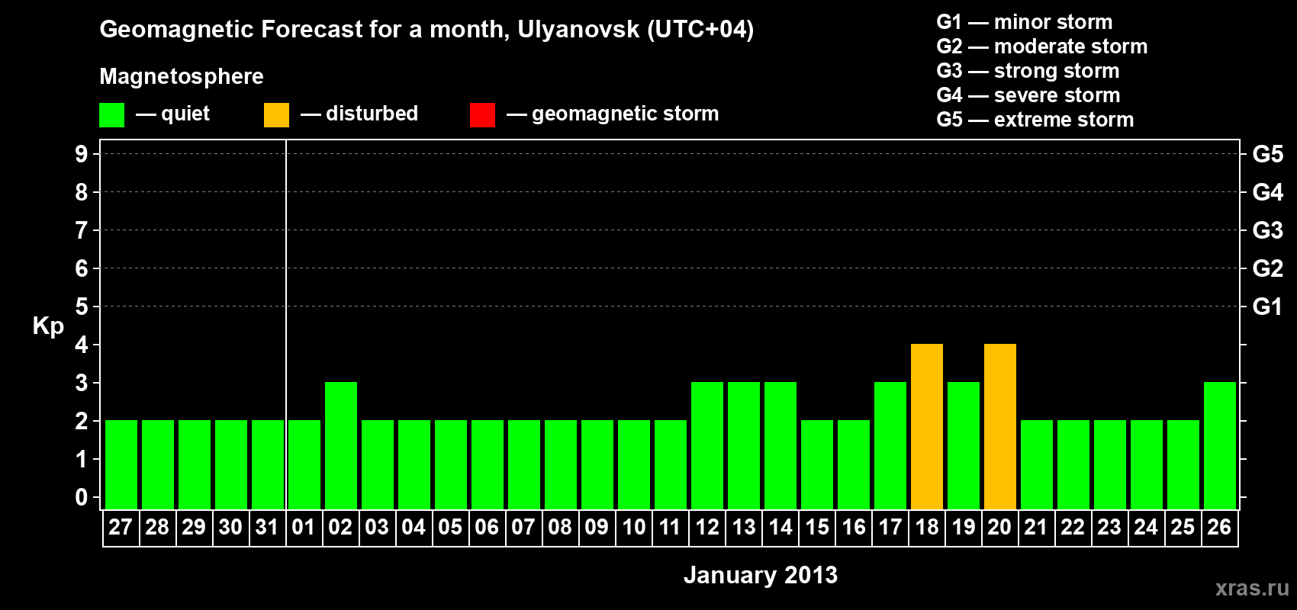The image size is (1297, 610).
Task: Click the G5 label on right axis
Action: click(x=1267, y=154)
